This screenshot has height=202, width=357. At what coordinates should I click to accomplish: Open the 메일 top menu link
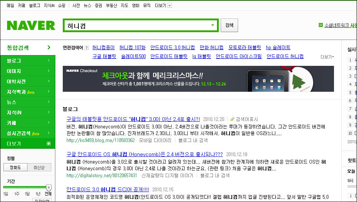coord(10,6)
